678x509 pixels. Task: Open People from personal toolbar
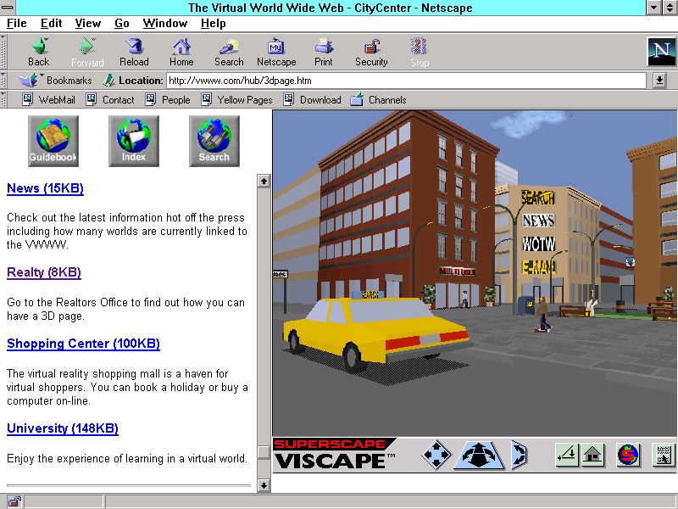(x=168, y=100)
